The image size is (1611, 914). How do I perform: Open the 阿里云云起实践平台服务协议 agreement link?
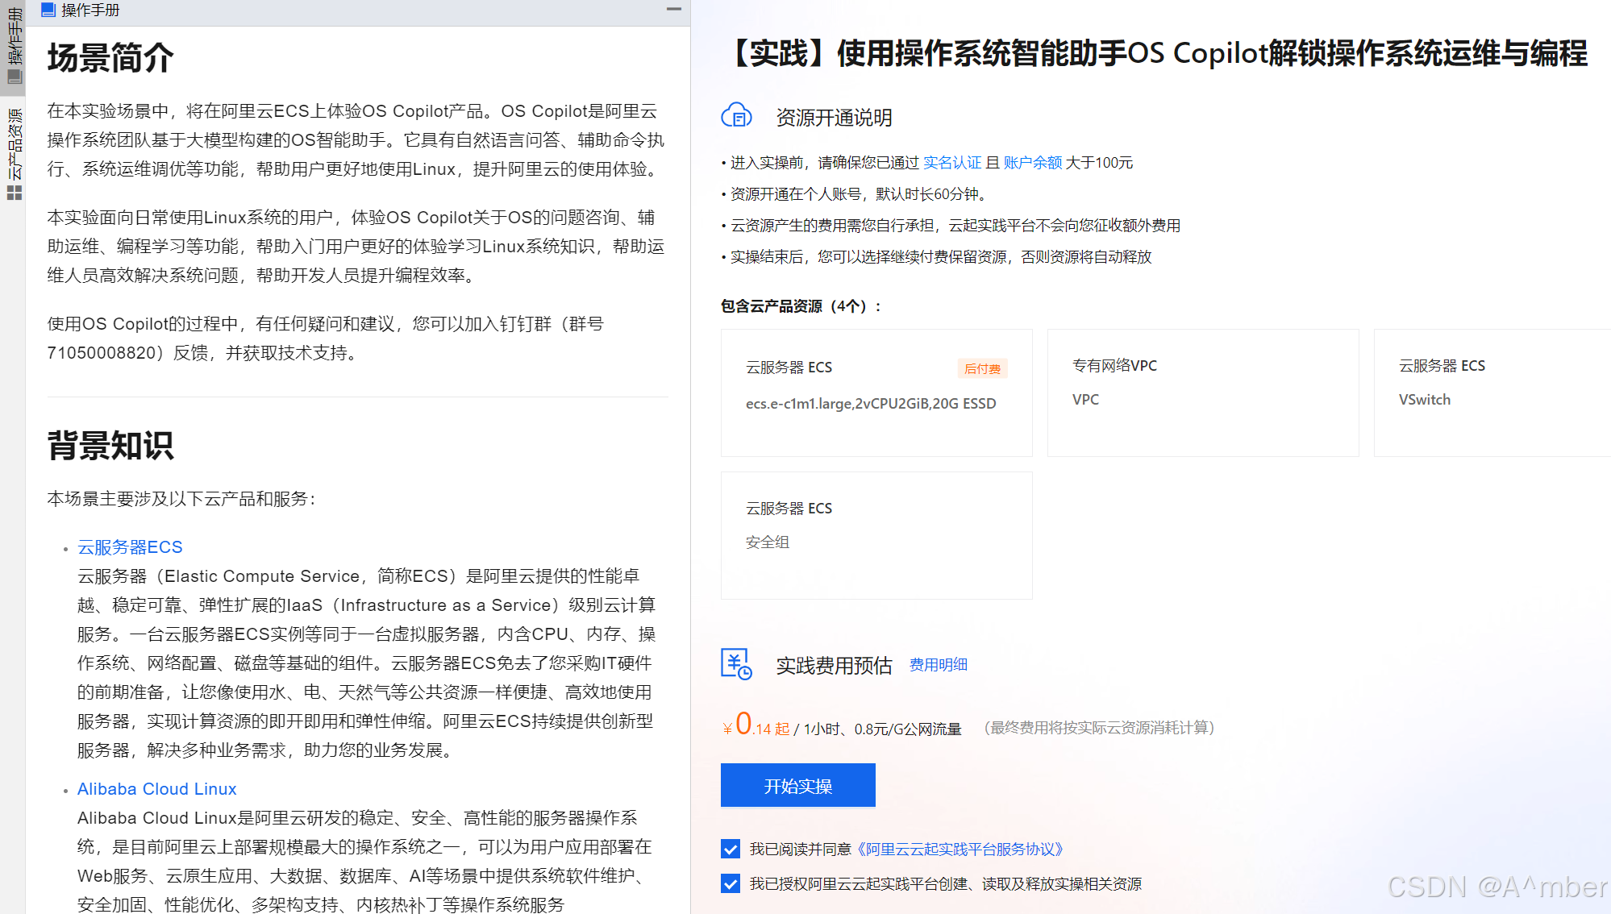(960, 850)
